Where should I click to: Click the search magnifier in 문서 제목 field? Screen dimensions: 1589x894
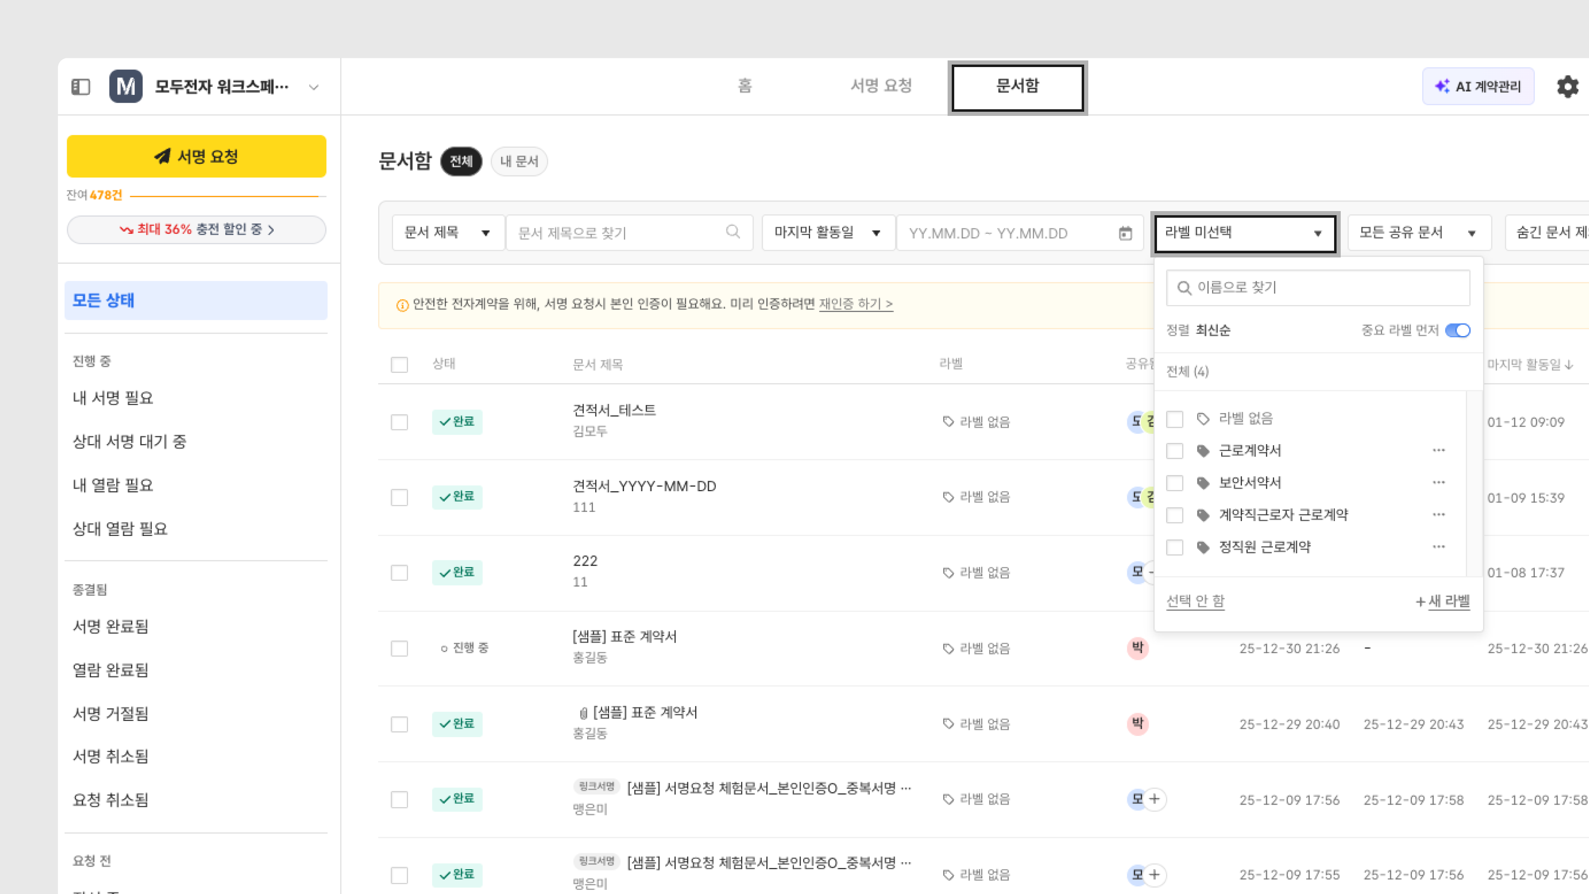click(x=732, y=232)
